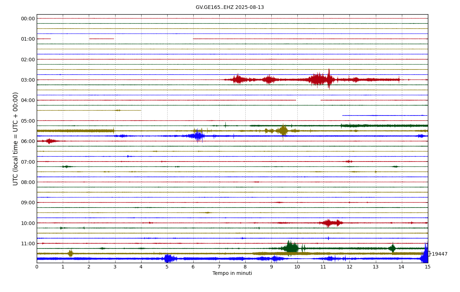Select the 06:00 hour label

click(x=28, y=141)
